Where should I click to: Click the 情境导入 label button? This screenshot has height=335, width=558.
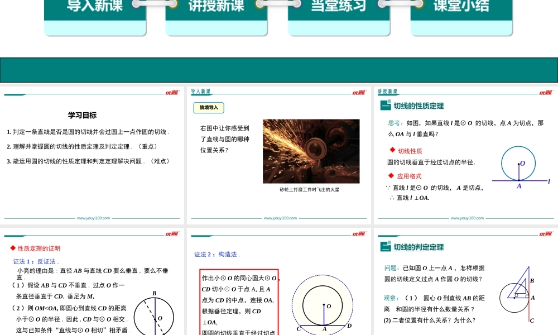[209, 108]
